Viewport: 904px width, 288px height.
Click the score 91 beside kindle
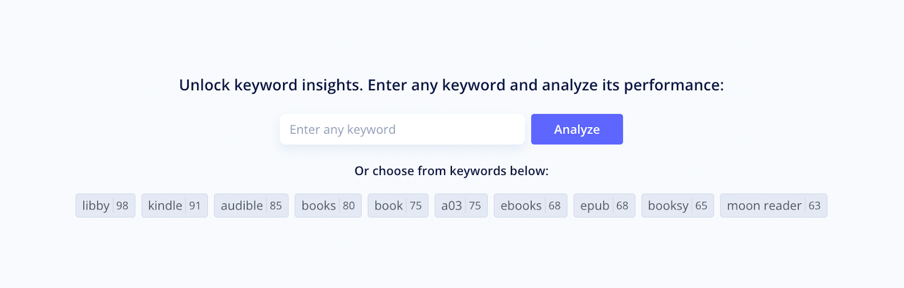(195, 206)
